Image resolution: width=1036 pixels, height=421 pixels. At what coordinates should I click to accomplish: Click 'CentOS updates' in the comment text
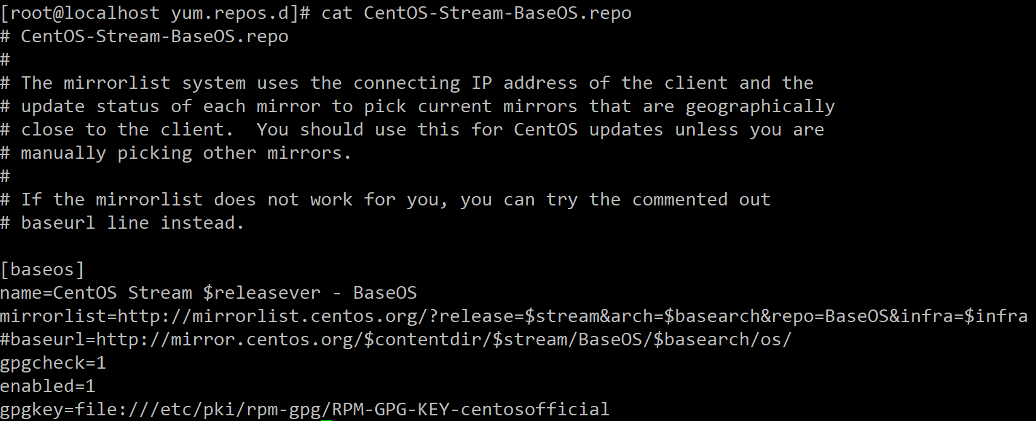click(x=588, y=130)
